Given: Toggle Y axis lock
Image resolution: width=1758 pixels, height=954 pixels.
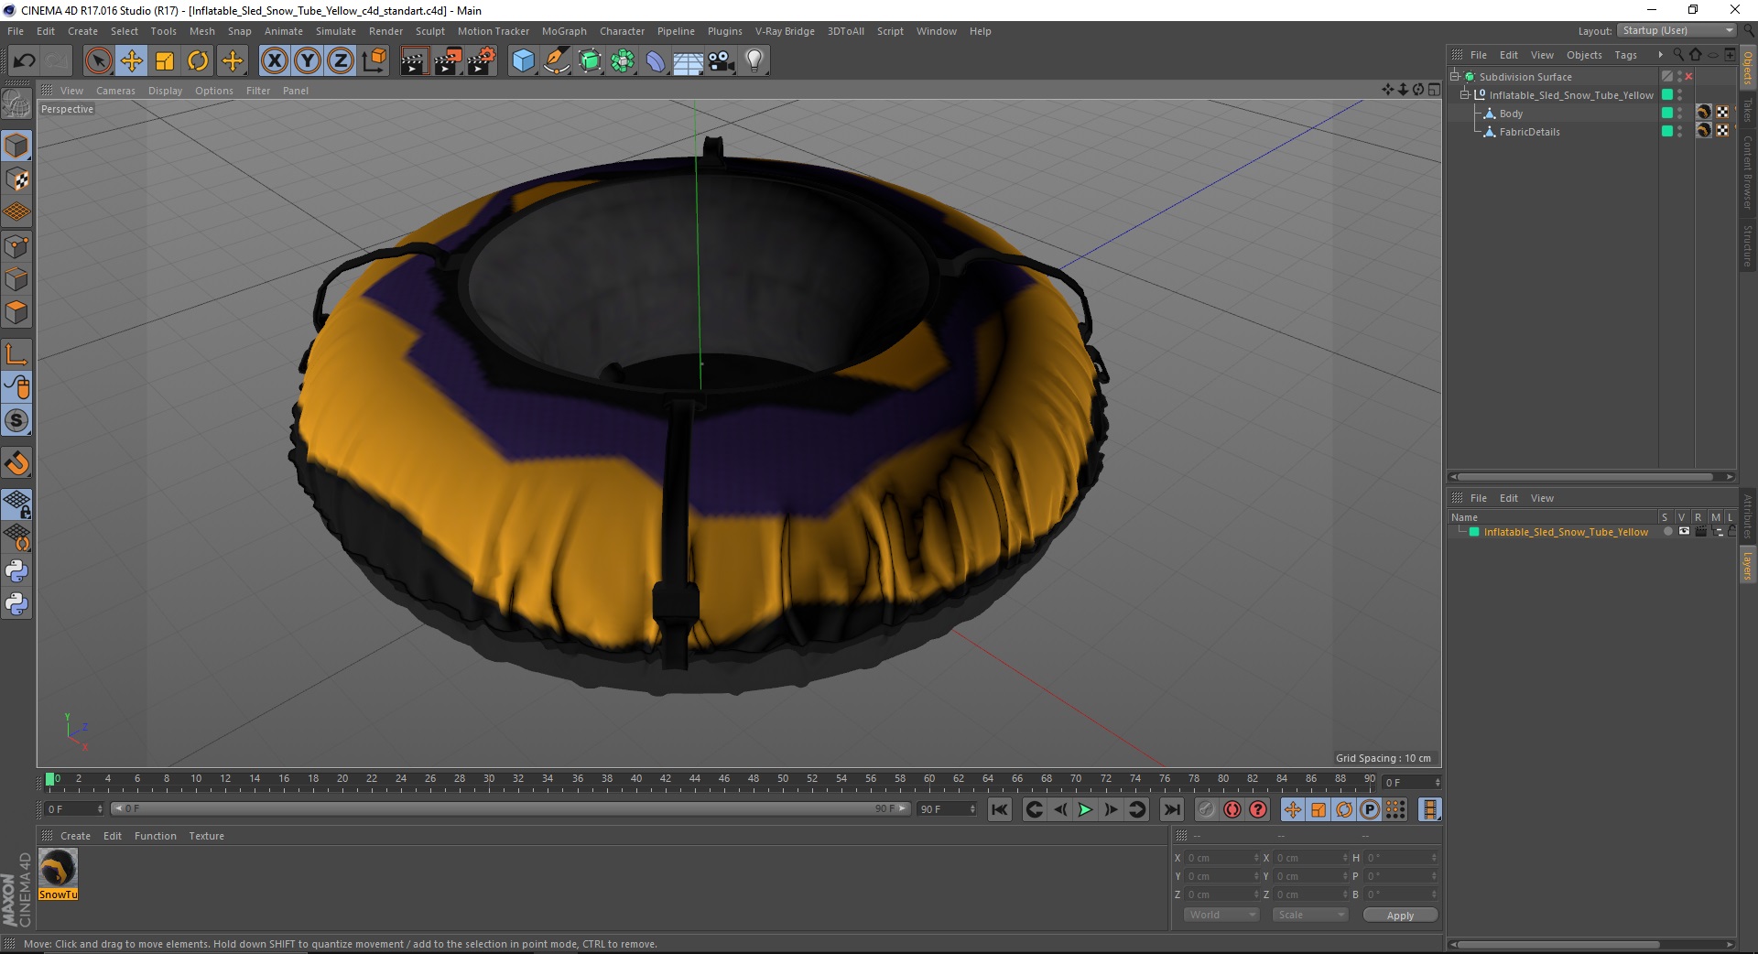Looking at the screenshot, I should coord(308,61).
